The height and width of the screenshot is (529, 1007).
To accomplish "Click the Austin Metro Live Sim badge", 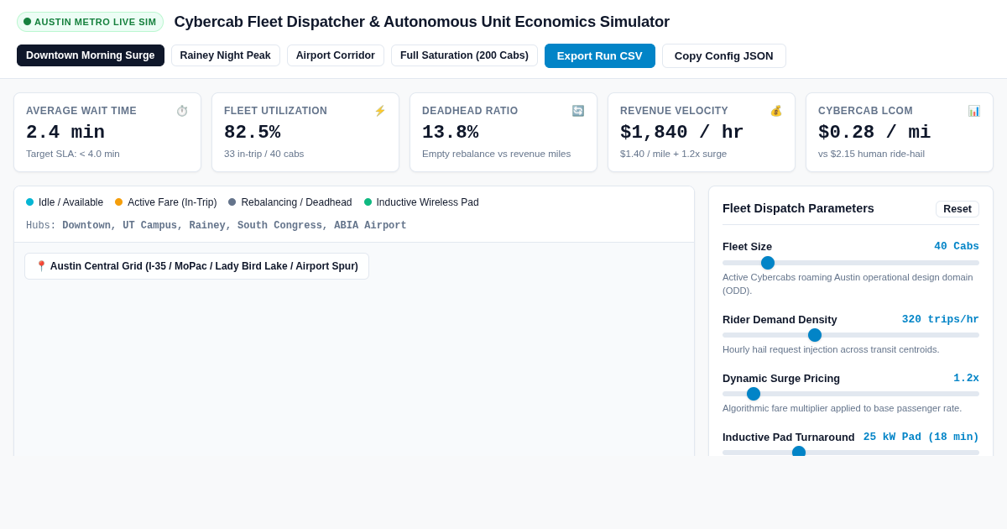I will point(91,22).
